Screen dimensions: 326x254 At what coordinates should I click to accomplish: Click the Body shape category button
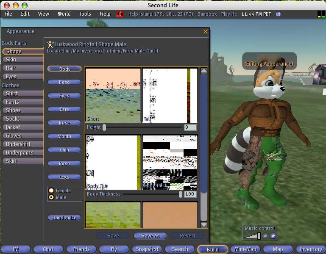(64, 69)
